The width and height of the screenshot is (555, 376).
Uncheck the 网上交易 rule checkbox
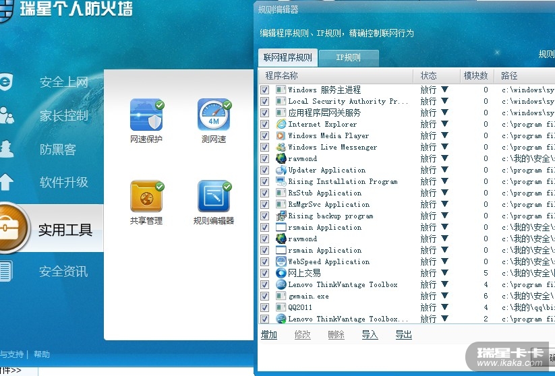tap(265, 273)
